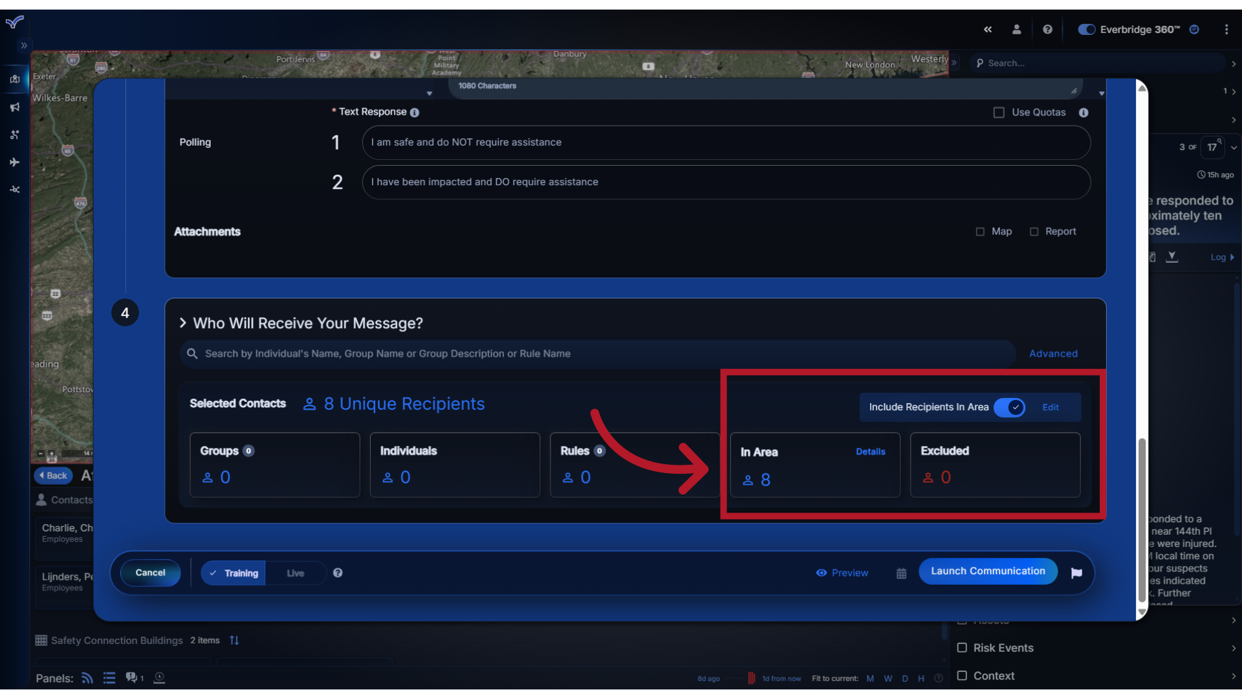Select the Training mode tab
The height and width of the screenshot is (699, 1242).
[235, 572]
